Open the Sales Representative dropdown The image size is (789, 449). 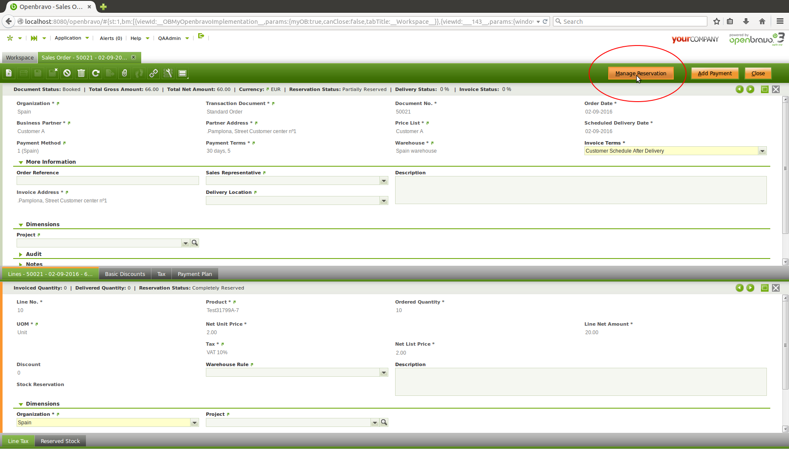[x=384, y=181]
